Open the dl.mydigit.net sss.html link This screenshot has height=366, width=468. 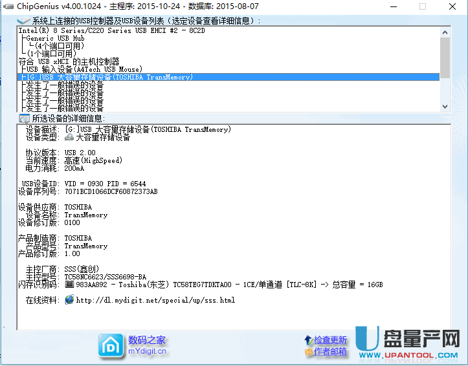pyautogui.click(x=155, y=300)
